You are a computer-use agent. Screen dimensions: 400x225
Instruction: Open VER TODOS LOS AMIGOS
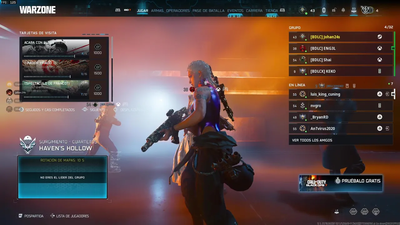341,140
